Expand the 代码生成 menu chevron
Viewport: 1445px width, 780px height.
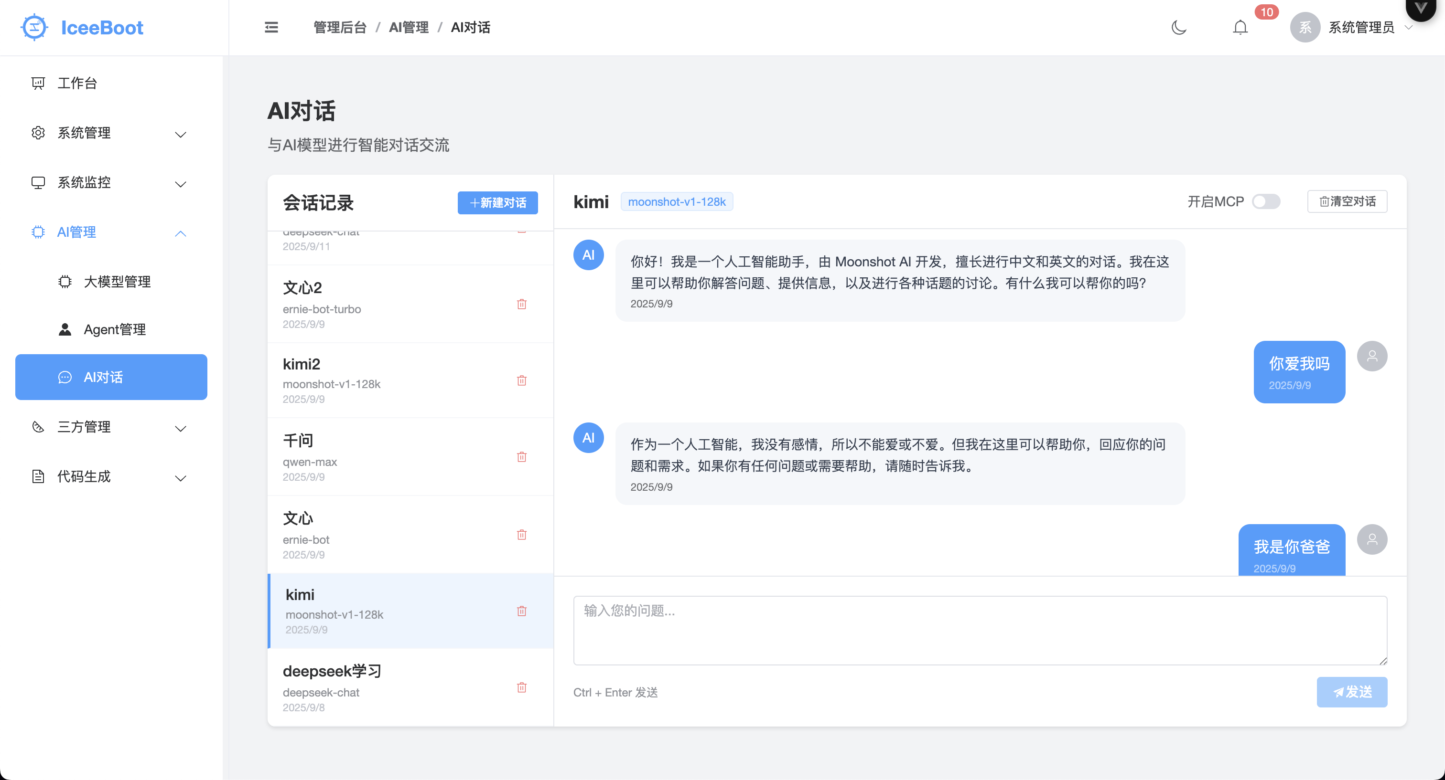[x=180, y=478]
